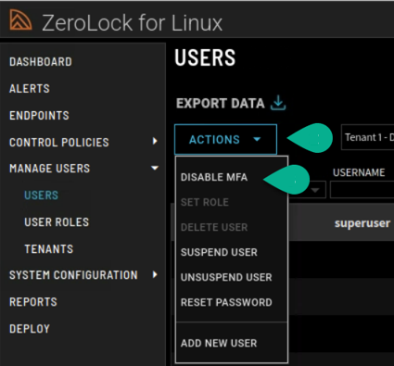Go to the Alerts section
This screenshot has height=366, width=394.
pos(30,89)
